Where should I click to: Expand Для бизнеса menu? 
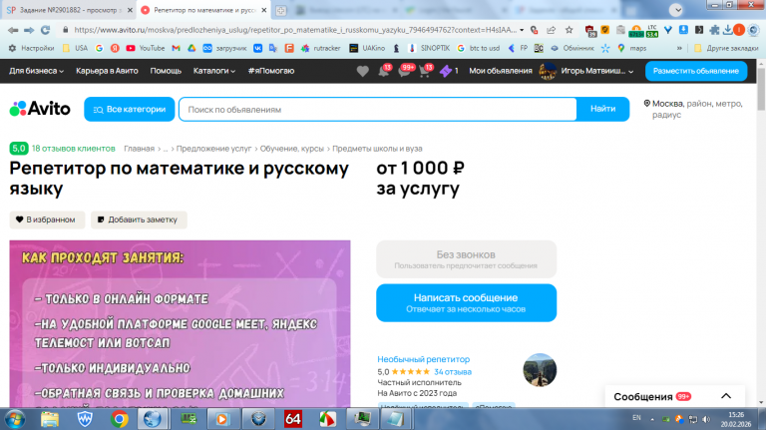[36, 71]
